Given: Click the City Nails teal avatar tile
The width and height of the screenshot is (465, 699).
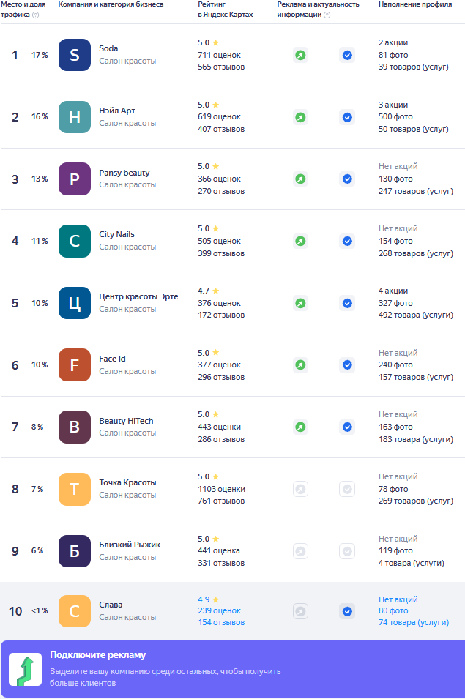Looking at the screenshot, I should [x=75, y=241].
